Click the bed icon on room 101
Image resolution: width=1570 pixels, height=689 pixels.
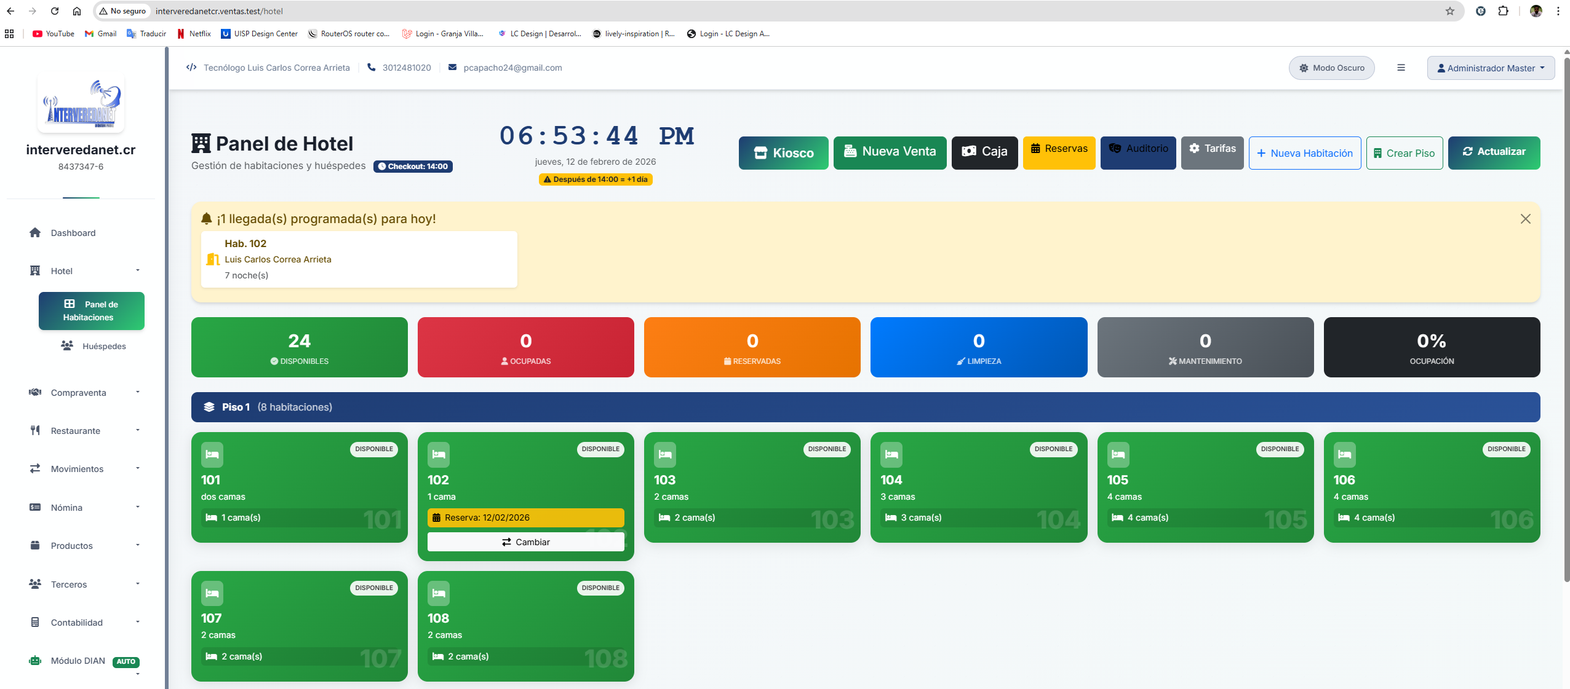(x=212, y=455)
